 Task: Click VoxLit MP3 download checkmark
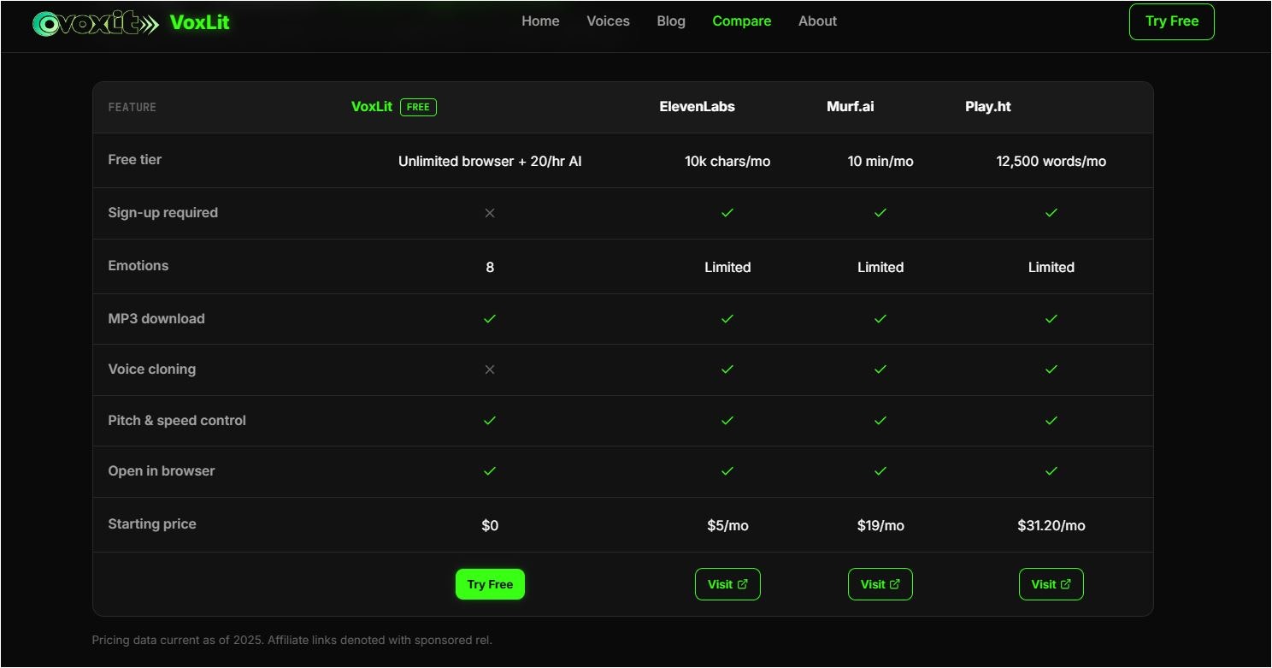click(x=490, y=319)
